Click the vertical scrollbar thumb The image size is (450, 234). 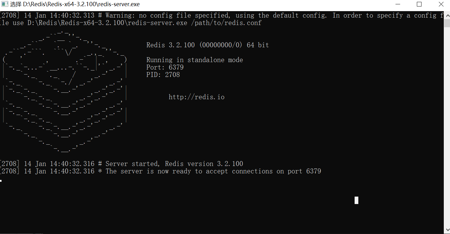tap(447, 23)
